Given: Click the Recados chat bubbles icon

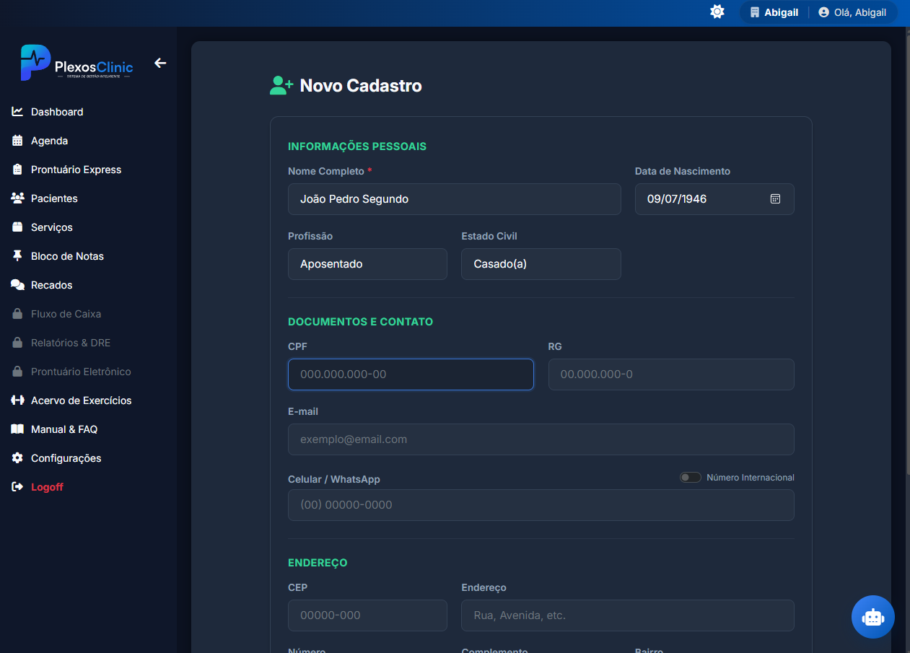Looking at the screenshot, I should [x=17, y=285].
